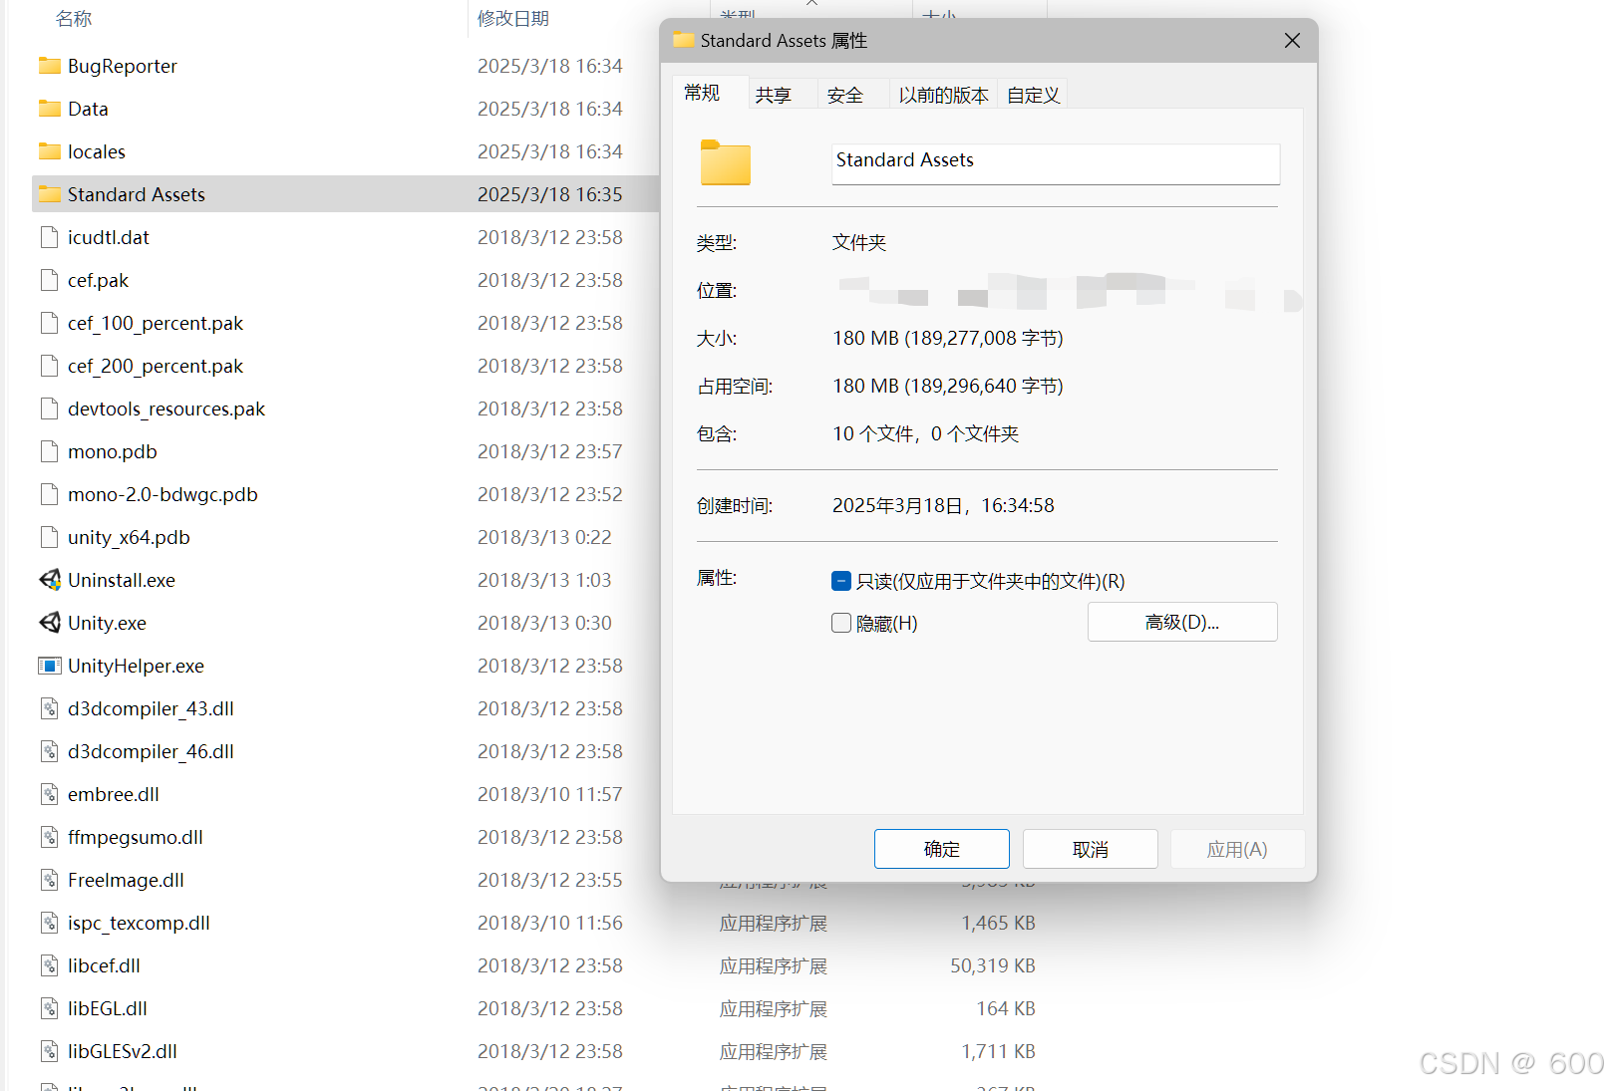Select the libcef.dll file name

point(104,965)
